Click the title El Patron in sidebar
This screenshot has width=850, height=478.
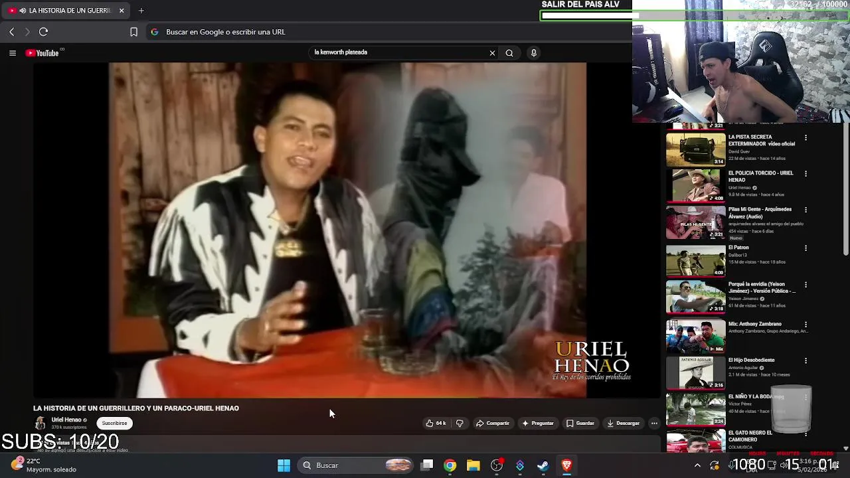pyautogui.click(x=738, y=248)
